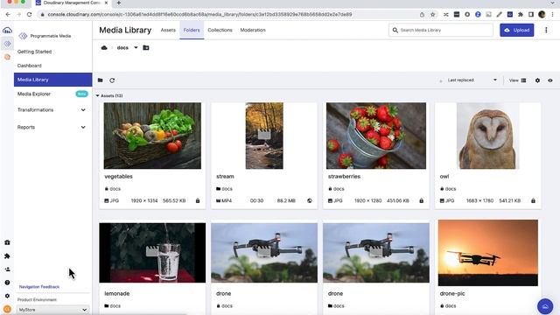Open the three-dot menu beside Upload
The height and width of the screenshot is (315, 560).
pos(546,30)
